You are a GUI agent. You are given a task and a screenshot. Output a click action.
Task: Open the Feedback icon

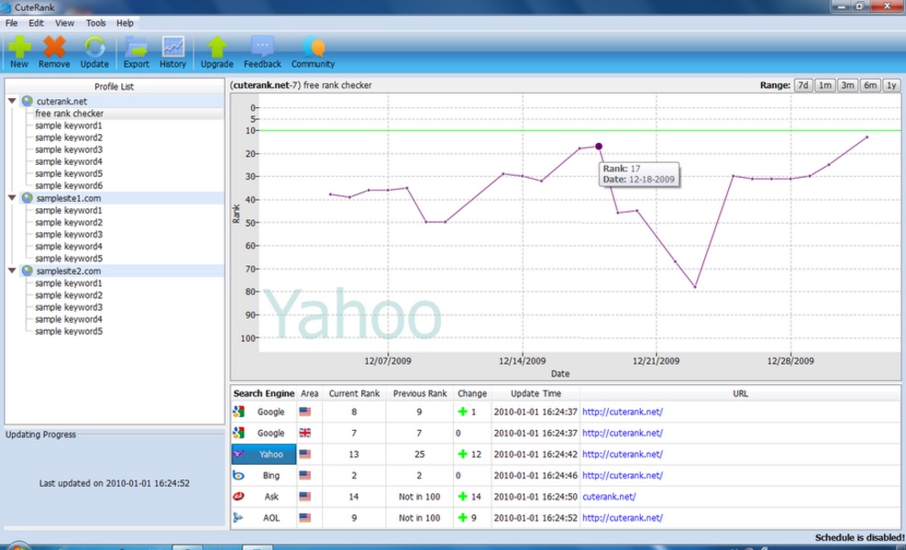tap(262, 48)
